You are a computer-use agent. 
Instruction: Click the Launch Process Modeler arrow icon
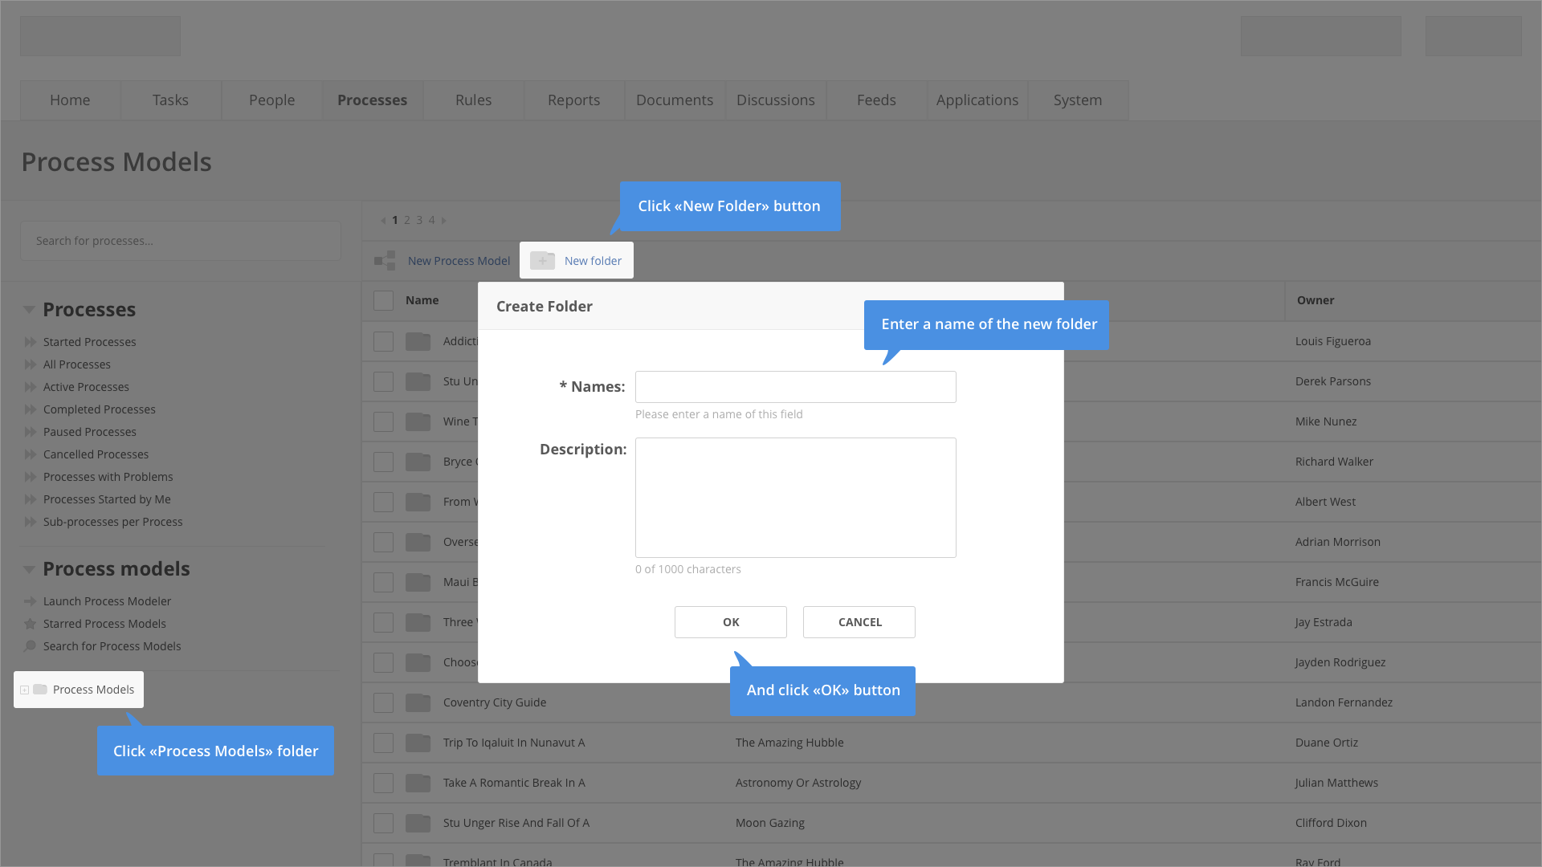(31, 601)
